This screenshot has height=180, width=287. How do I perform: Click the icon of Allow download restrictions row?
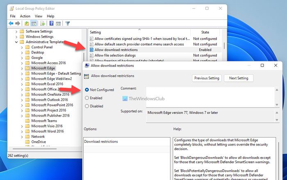91,49
